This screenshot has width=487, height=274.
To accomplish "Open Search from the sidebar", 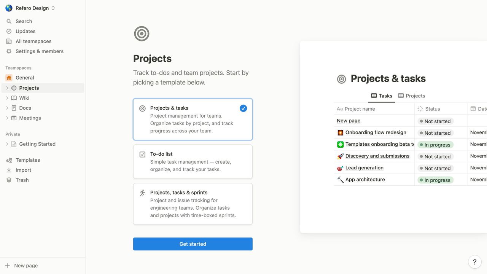I will pyautogui.click(x=24, y=21).
